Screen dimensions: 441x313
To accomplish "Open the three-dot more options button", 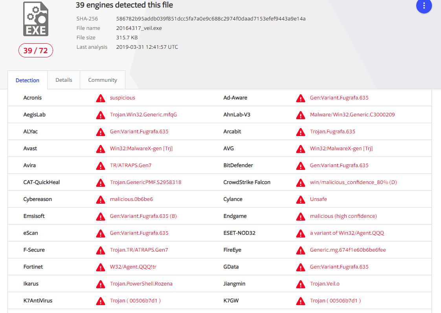I will 424,6.
